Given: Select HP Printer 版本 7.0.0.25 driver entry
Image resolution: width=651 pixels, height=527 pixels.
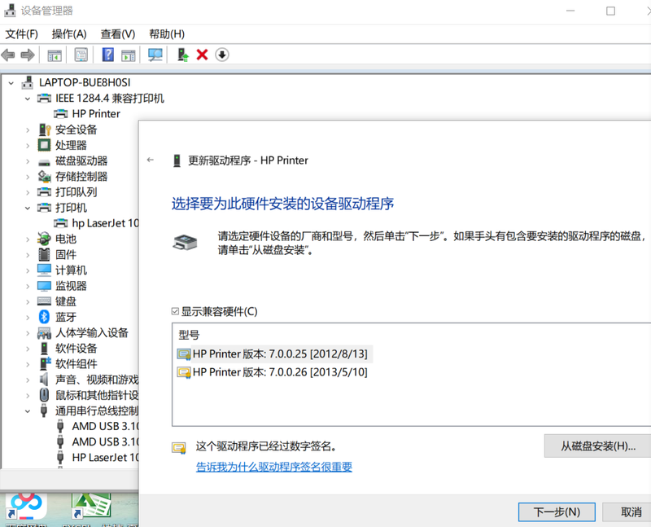Looking at the screenshot, I should pyautogui.click(x=274, y=354).
